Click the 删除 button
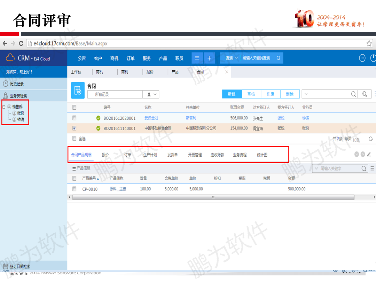The height and width of the screenshot is (282, 376). [290, 94]
